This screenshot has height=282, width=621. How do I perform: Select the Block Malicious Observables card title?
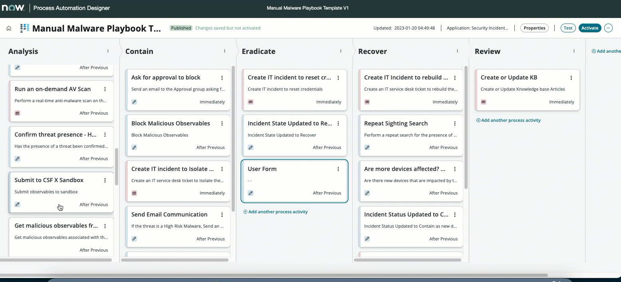coord(171,123)
